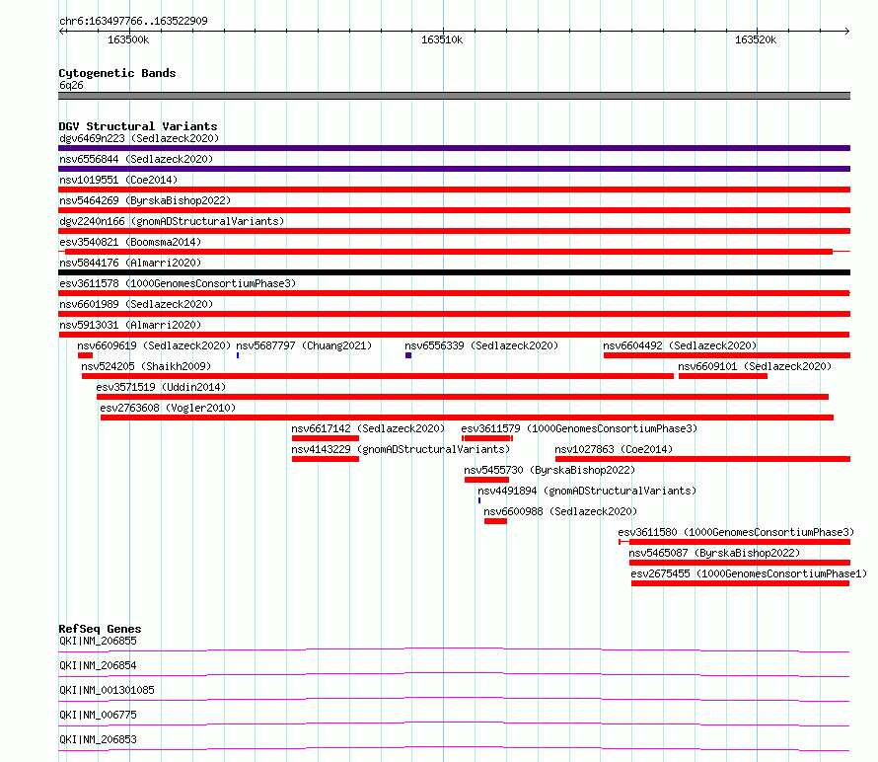Click the small red nsv6609619 bar
Viewport: 878px width, 762px height.
coord(85,355)
